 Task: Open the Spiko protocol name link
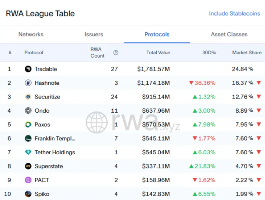[x=42, y=194]
